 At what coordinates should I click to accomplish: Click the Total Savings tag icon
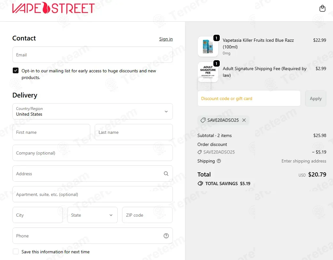click(200, 184)
